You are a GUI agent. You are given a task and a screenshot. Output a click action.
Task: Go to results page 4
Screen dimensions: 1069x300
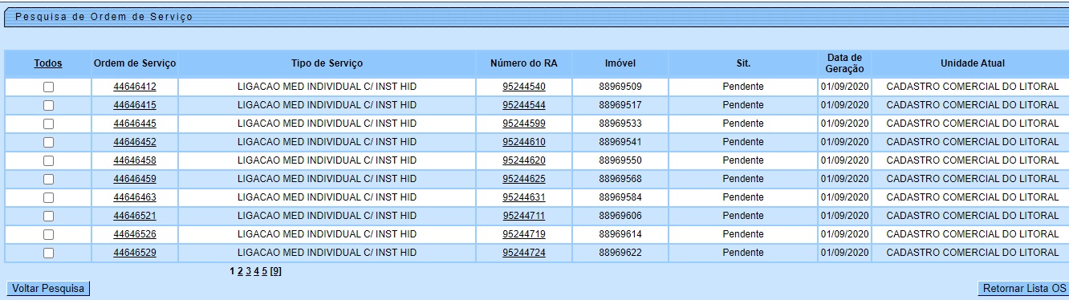[x=256, y=271]
